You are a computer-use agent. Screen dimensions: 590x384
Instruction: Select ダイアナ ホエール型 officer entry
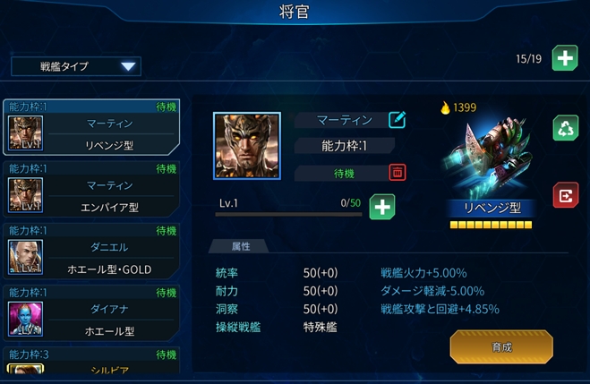(91, 313)
